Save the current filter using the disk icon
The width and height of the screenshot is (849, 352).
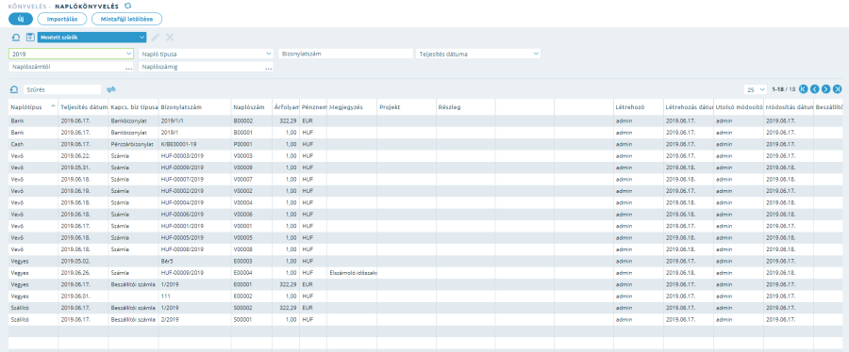30,38
